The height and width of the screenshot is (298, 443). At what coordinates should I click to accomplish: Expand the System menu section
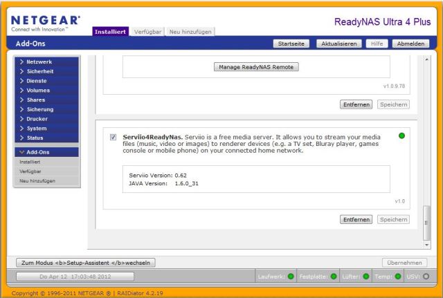(x=46, y=129)
